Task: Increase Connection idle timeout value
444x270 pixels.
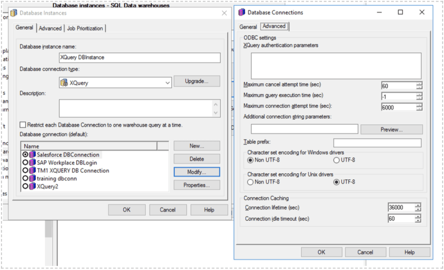Action: tap(418, 217)
